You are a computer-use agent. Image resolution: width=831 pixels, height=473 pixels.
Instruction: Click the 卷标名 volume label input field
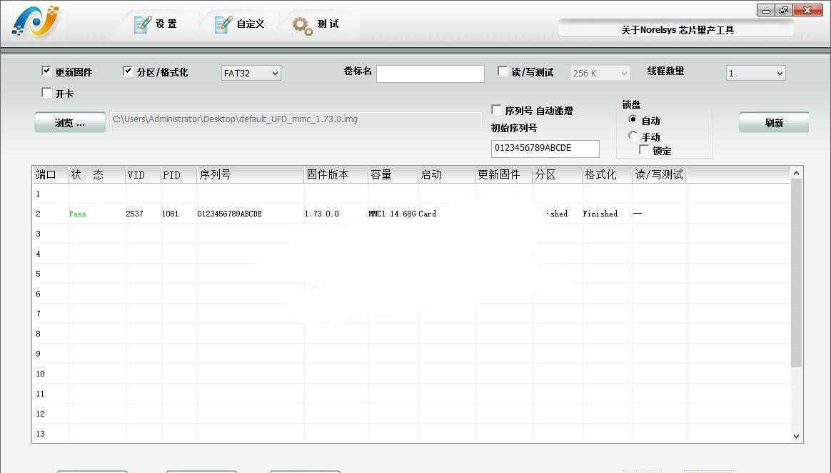[430, 74]
